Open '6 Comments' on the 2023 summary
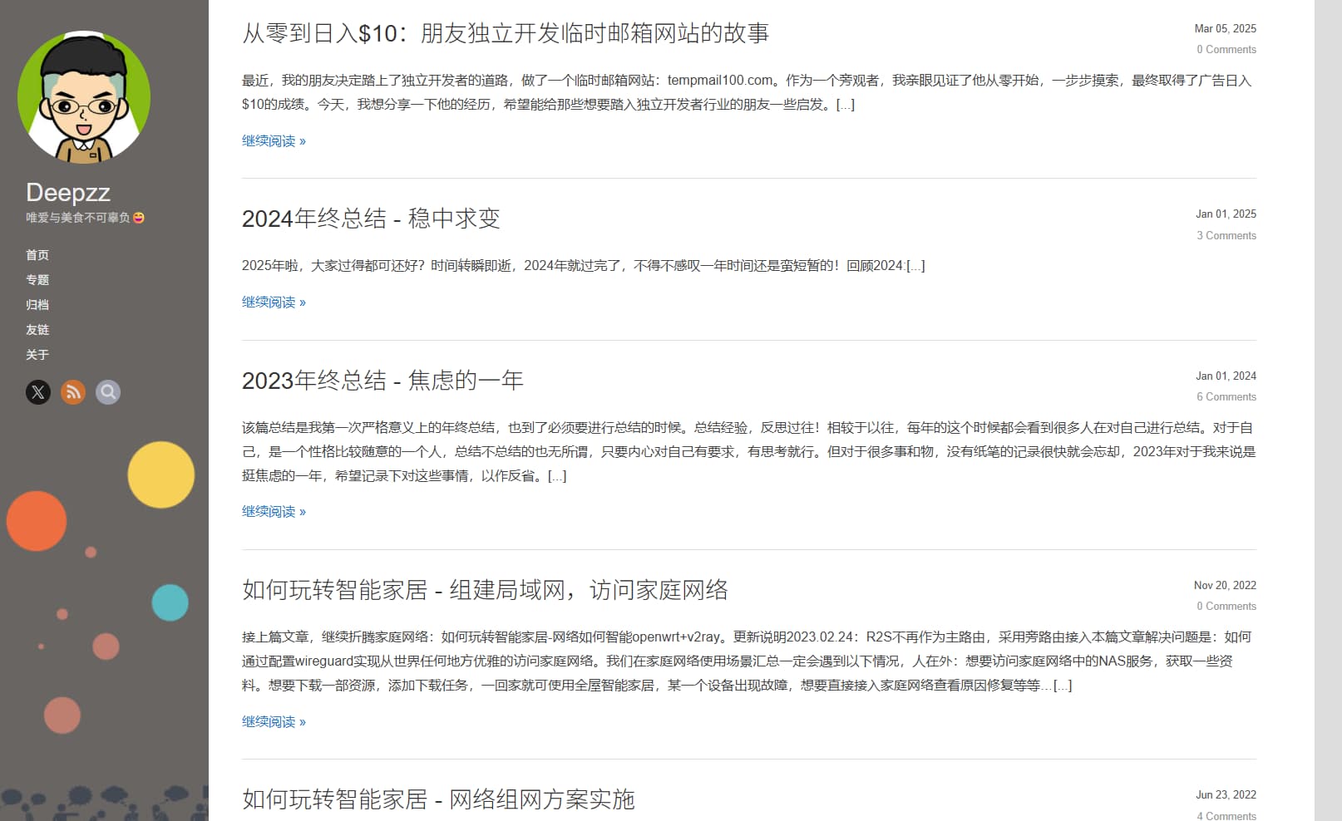Image resolution: width=1342 pixels, height=821 pixels. coord(1226,396)
